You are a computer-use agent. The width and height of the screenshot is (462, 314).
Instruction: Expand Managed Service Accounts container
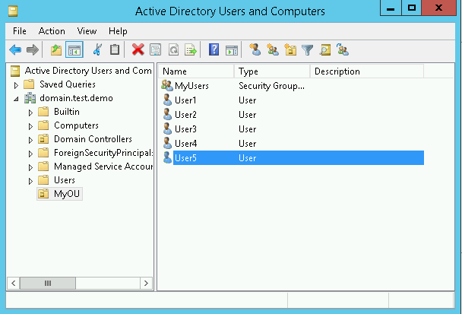coord(30,167)
